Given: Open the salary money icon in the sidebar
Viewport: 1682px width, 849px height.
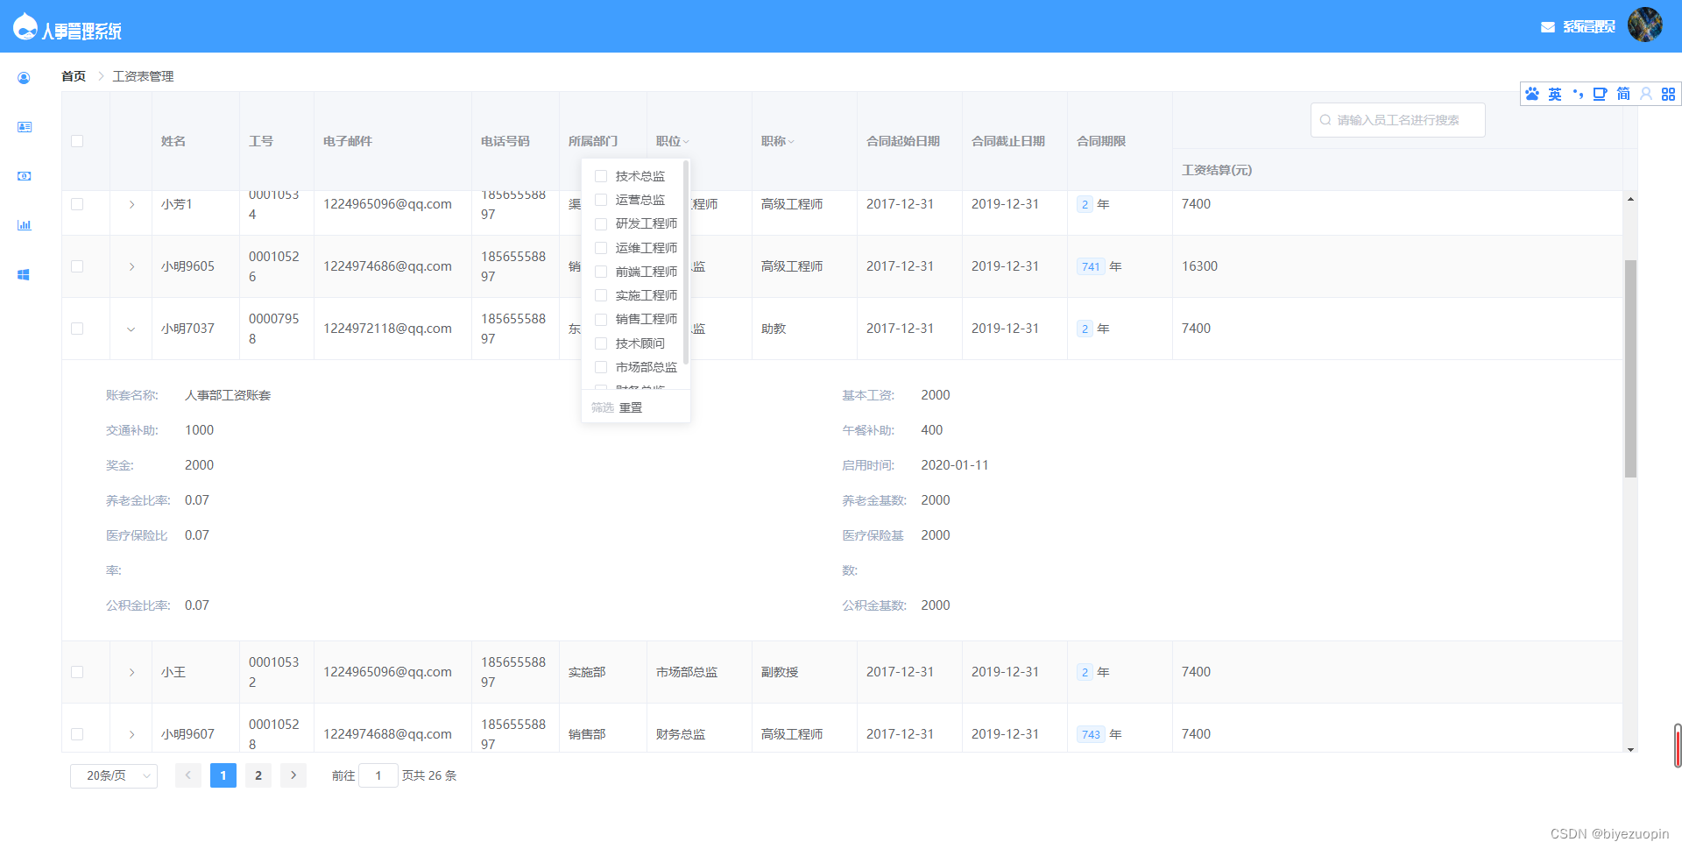Looking at the screenshot, I should (23, 176).
